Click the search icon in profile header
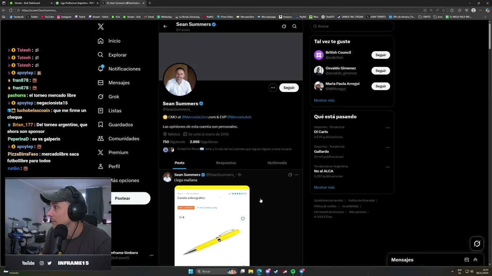This screenshot has width=492, height=276. [294, 26]
